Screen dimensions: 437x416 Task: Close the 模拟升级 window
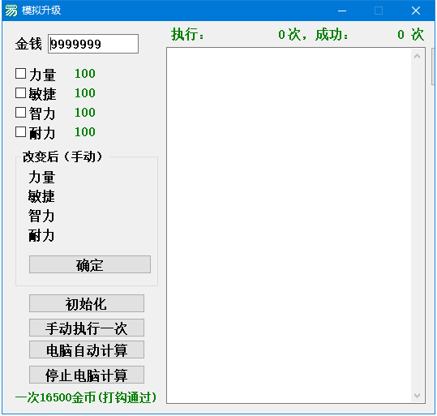pyautogui.click(x=416, y=11)
